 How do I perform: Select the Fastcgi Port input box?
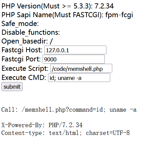coord(74,59)
